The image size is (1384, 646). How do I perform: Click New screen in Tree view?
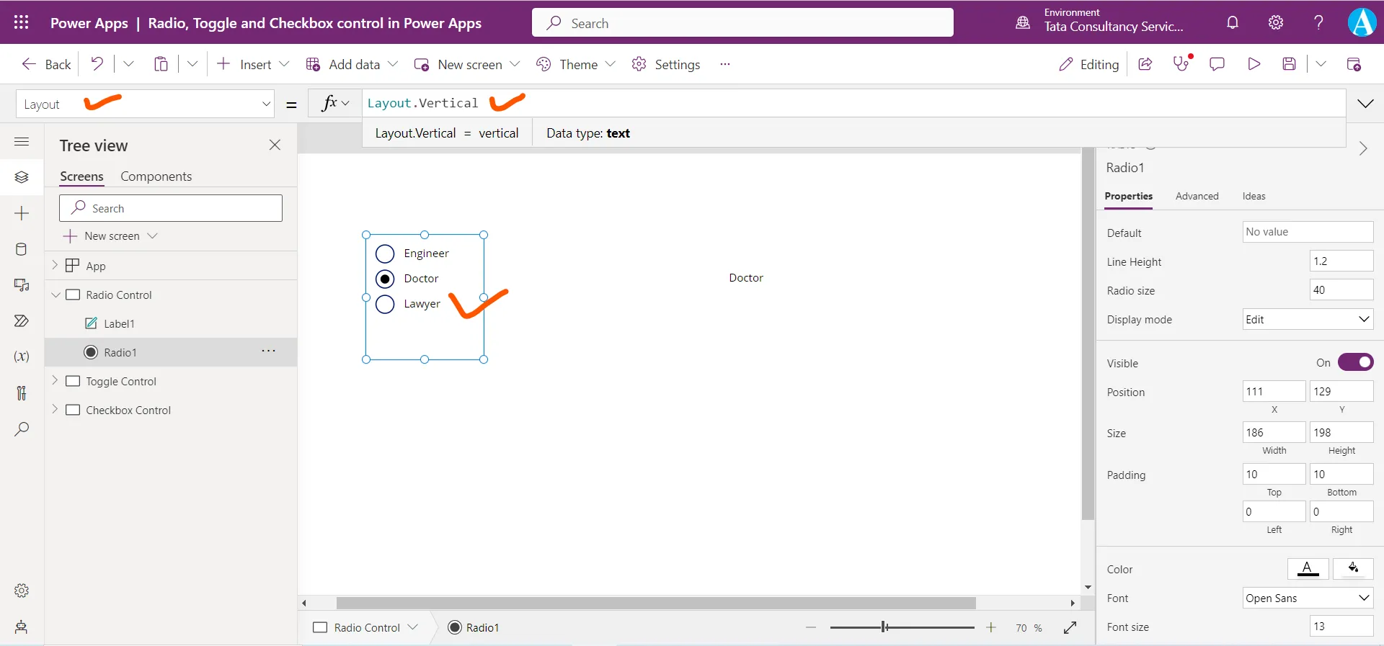tap(110, 235)
